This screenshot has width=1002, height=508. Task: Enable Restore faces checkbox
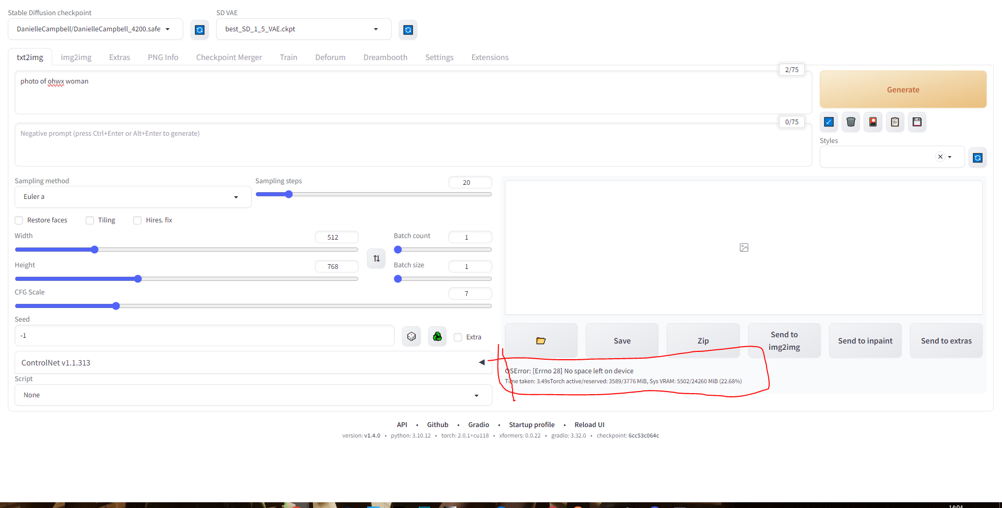(x=19, y=220)
